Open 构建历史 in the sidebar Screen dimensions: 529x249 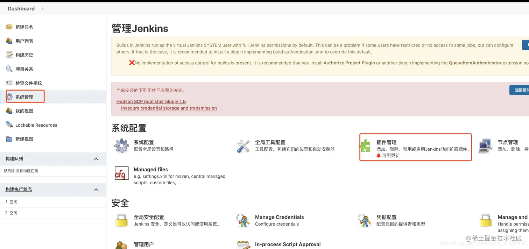pyautogui.click(x=24, y=55)
